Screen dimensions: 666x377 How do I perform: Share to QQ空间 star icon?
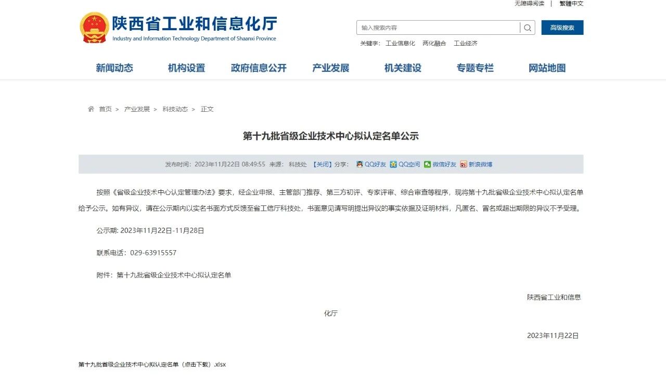tap(393, 164)
